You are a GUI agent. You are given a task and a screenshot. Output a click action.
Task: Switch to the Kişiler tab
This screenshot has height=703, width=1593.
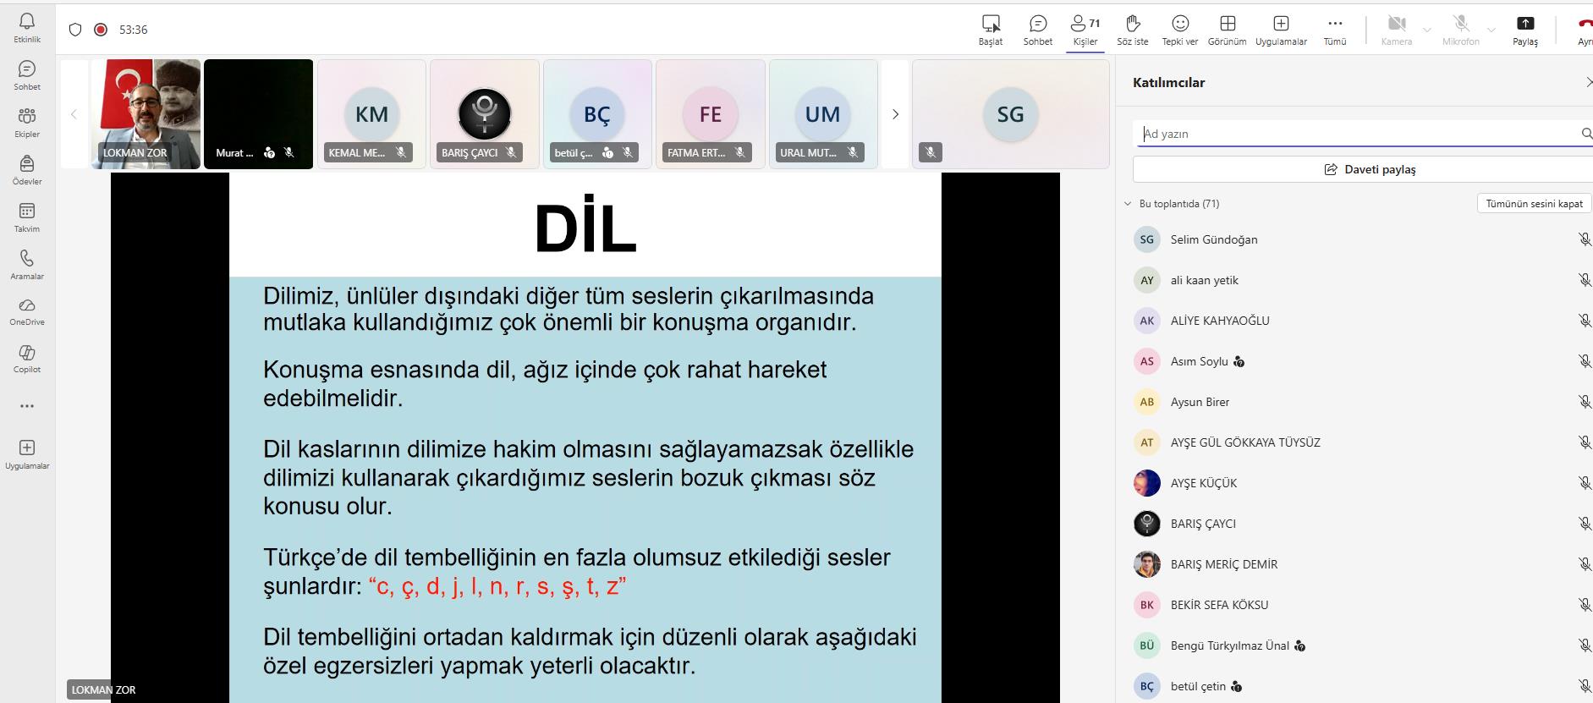coord(1085,30)
